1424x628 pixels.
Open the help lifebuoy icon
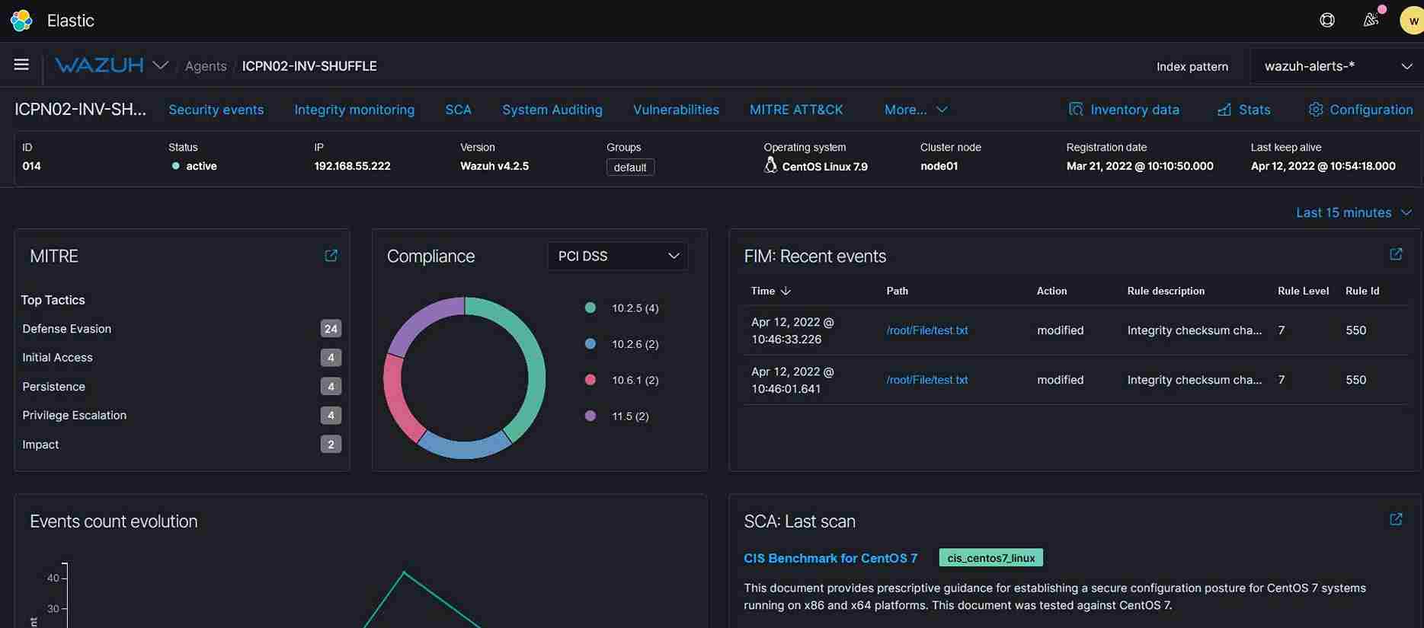[x=1327, y=21]
